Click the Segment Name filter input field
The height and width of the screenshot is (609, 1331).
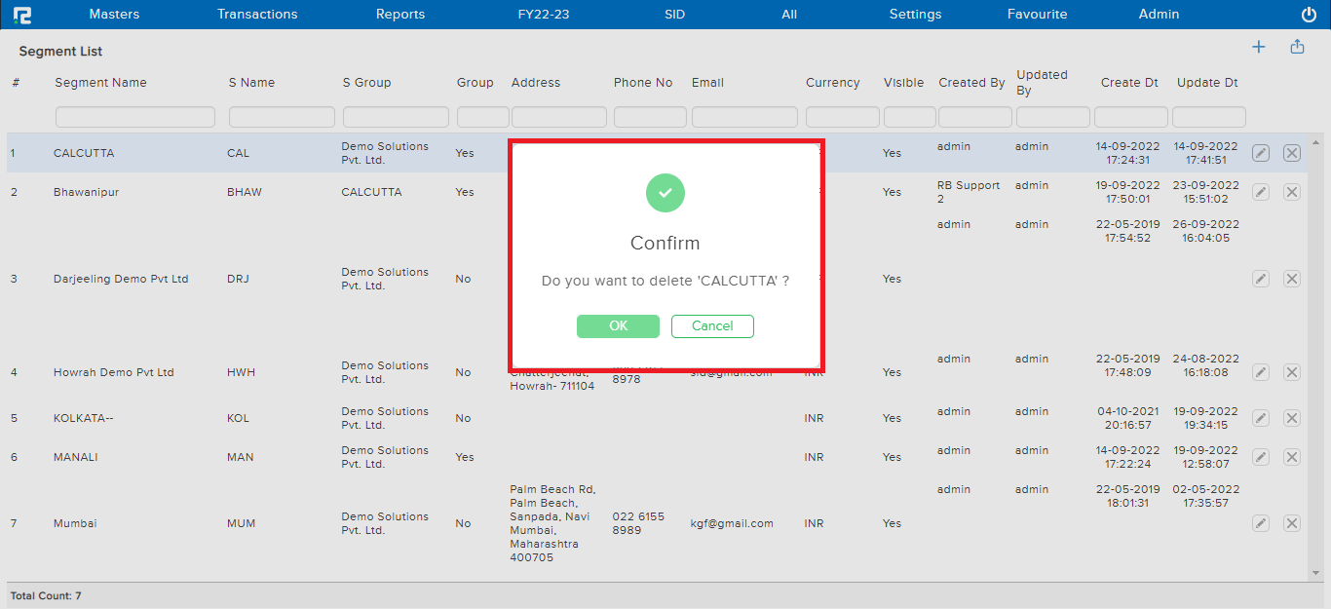click(134, 116)
